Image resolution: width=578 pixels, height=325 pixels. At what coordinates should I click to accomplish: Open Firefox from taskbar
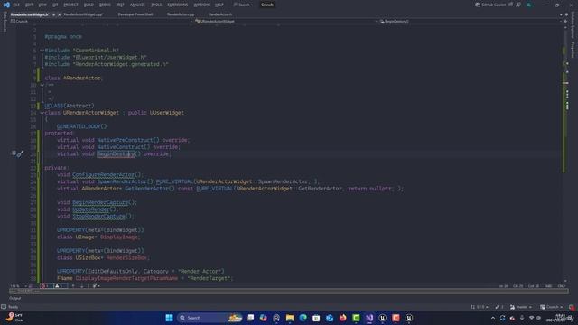pos(343,318)
